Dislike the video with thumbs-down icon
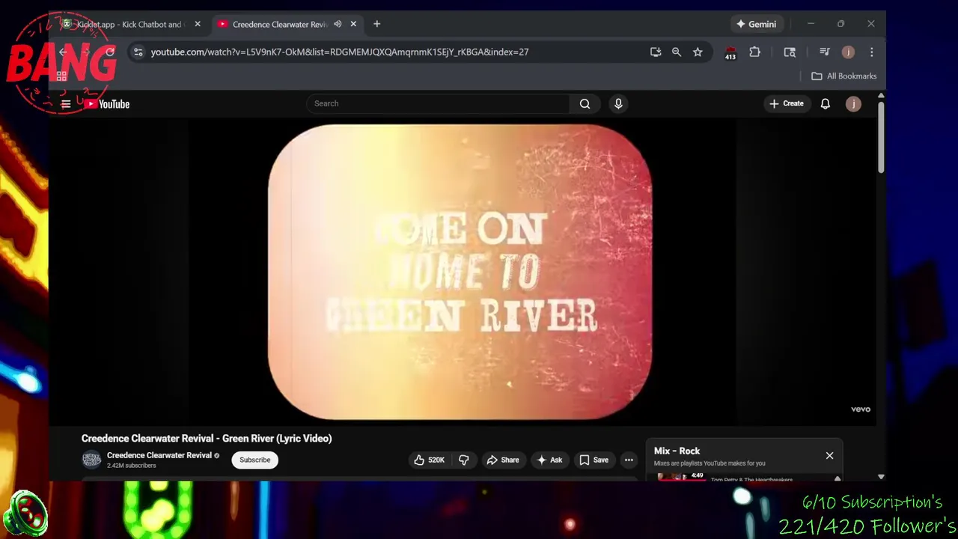This screenshot has width=958, height=539. (464, 460)
